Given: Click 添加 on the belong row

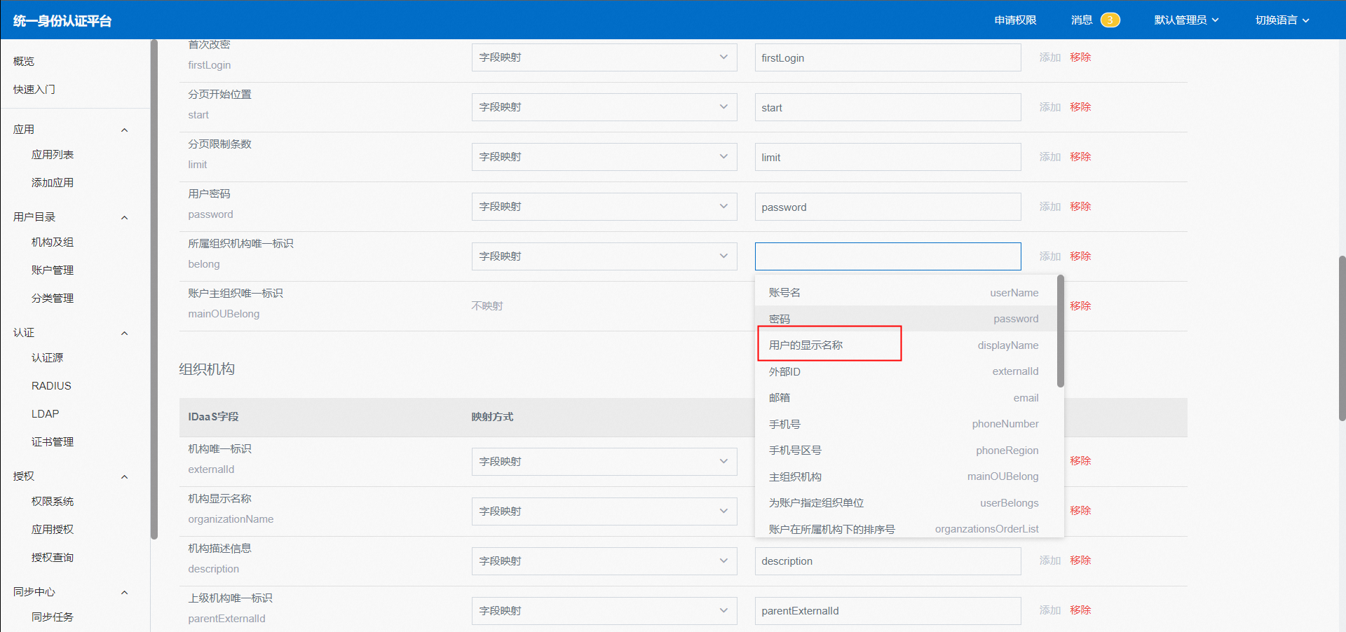Looking at the screenshot, I should tap(1049, 256).
